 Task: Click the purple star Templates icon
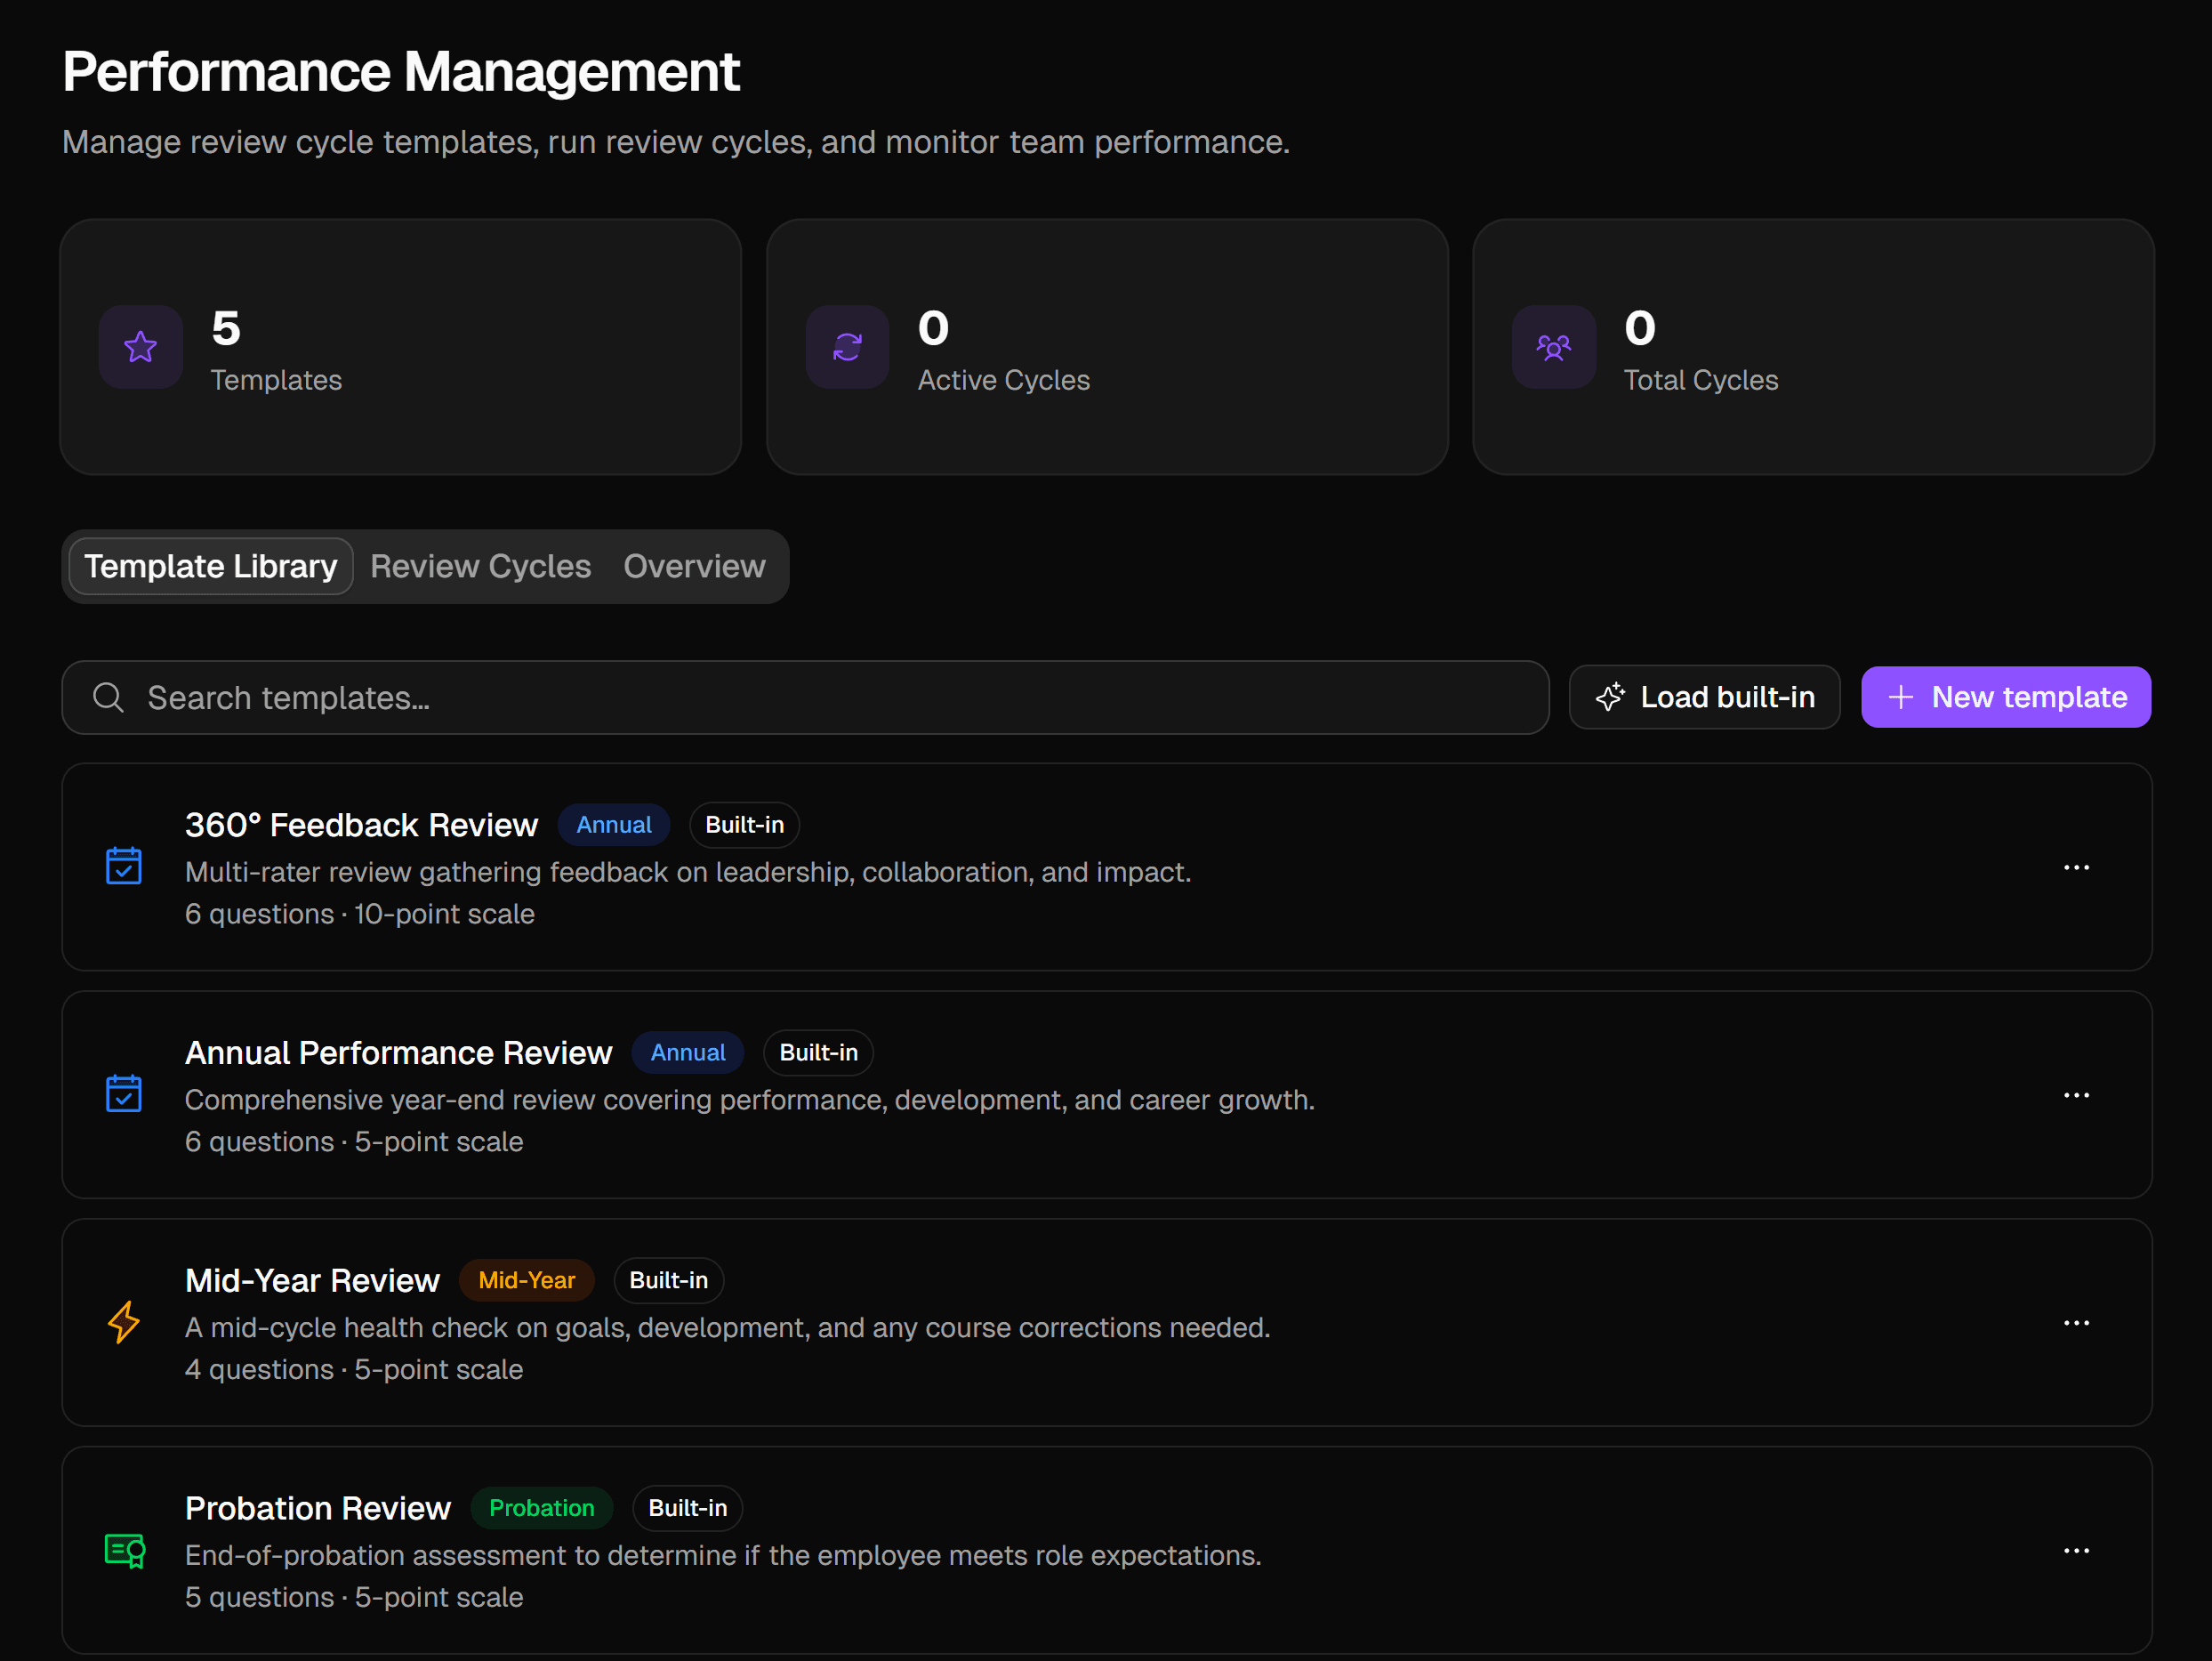point(140,347)
